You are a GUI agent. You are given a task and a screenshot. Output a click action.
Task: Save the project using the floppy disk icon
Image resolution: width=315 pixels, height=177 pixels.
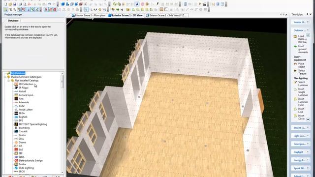point(15,4)
